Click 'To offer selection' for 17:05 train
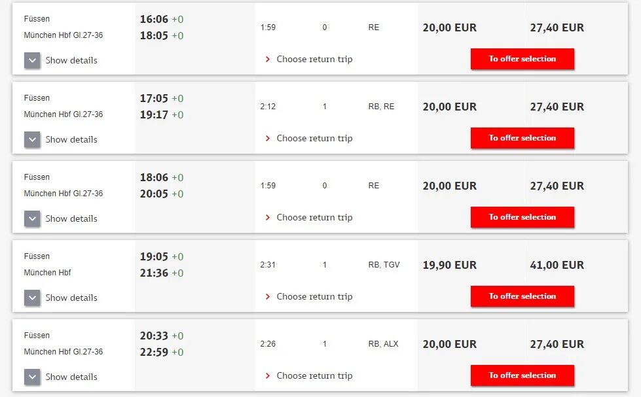641x397 pixels. (522, 138)
